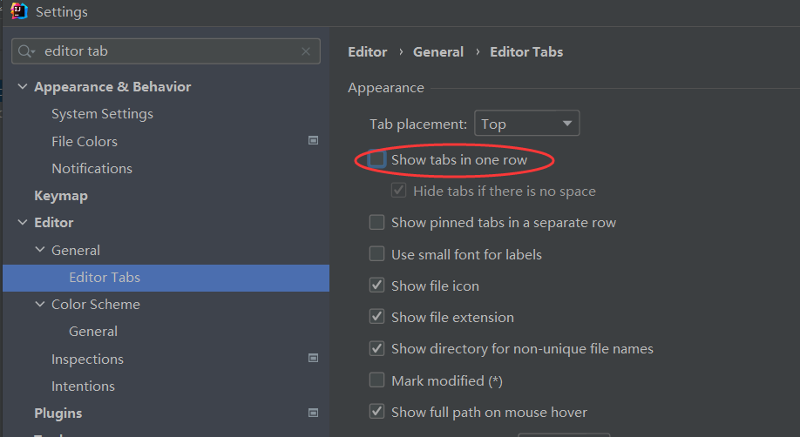800x437 pixels.
Task: Click the project-level icon beside Inspections
Action: [x=314, y=359]
